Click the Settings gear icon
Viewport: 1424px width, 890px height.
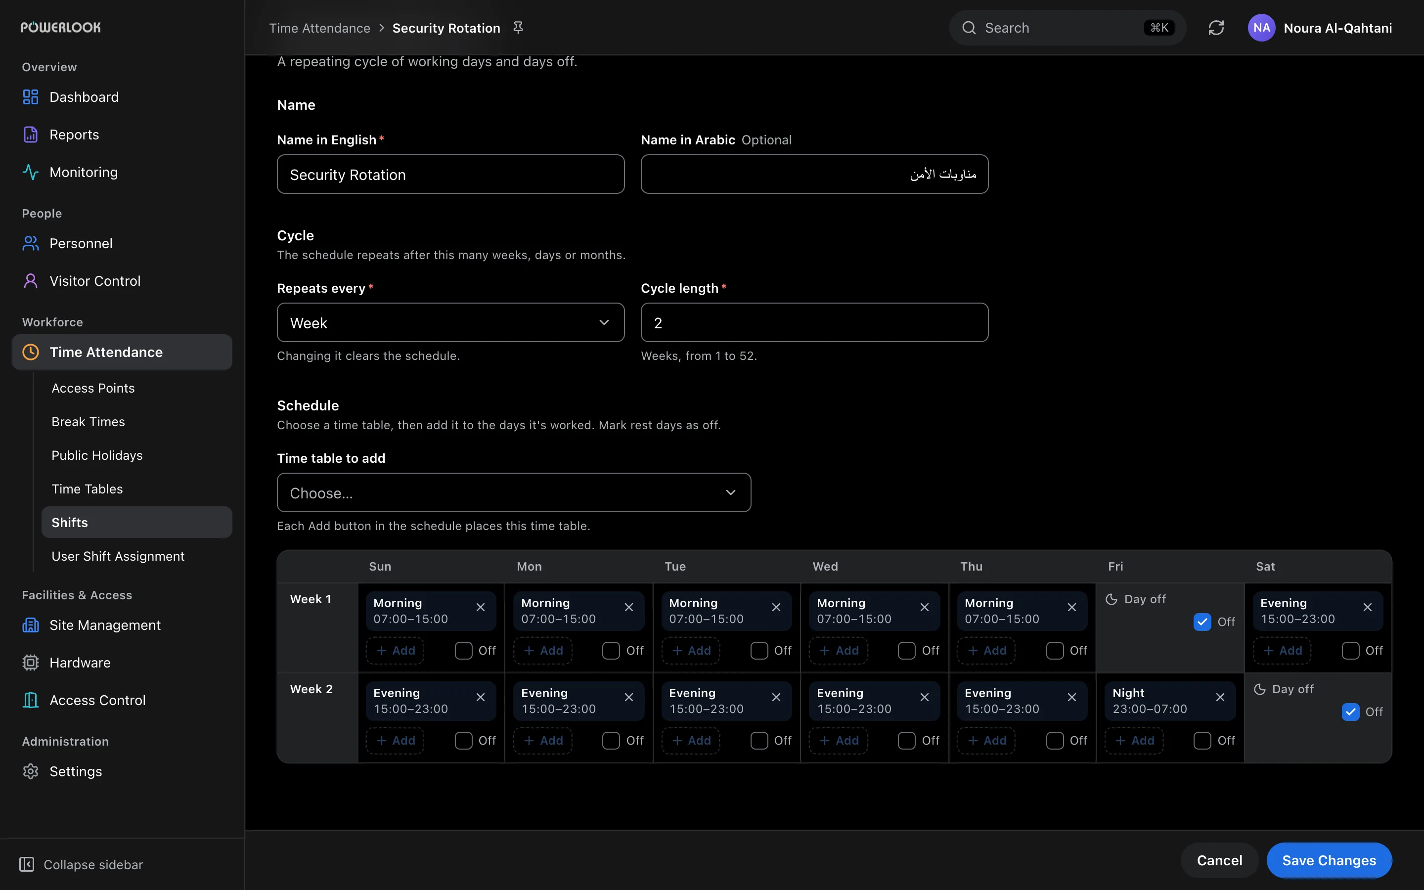pyautogui.click(x=31, y=772)
